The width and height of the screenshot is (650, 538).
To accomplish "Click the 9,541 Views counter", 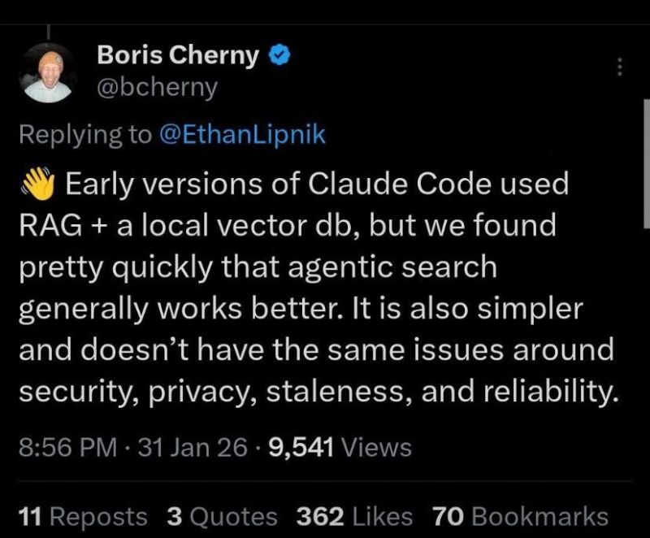I will [x=336, y=445].
